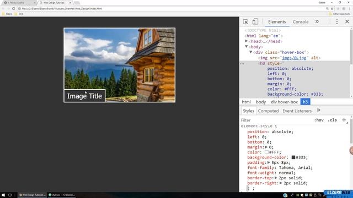Open the Windows Start menu
Viewport: 353px width, 198px height.
3,195
